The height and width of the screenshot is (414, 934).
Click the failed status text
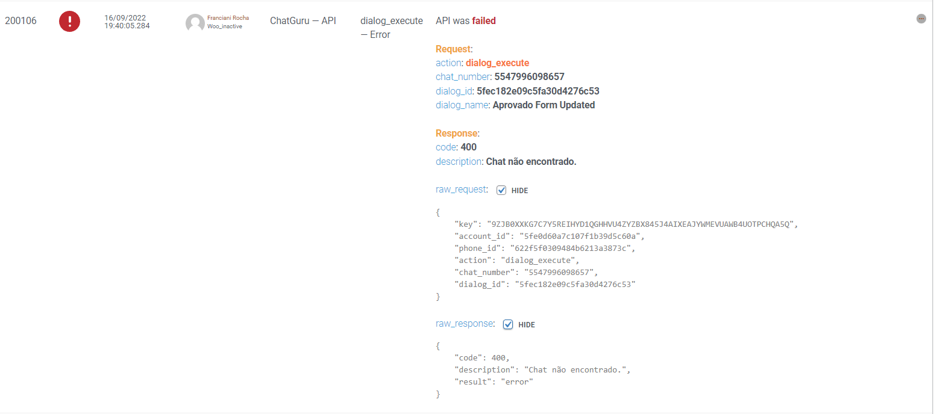click(484, 20)
